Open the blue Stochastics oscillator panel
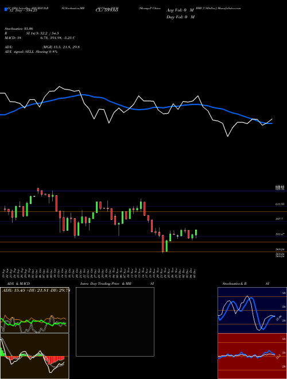The height and width of the screenshot is (379, 287). (253, 310)
